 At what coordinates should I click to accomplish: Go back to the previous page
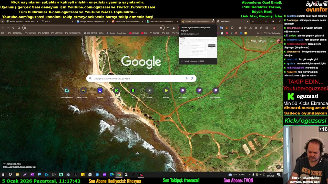tap(3, 28)
